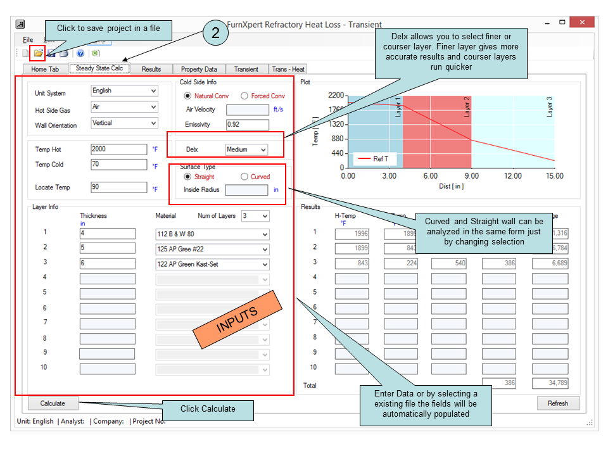Click the row 3 result value 224

click(401, 263)
